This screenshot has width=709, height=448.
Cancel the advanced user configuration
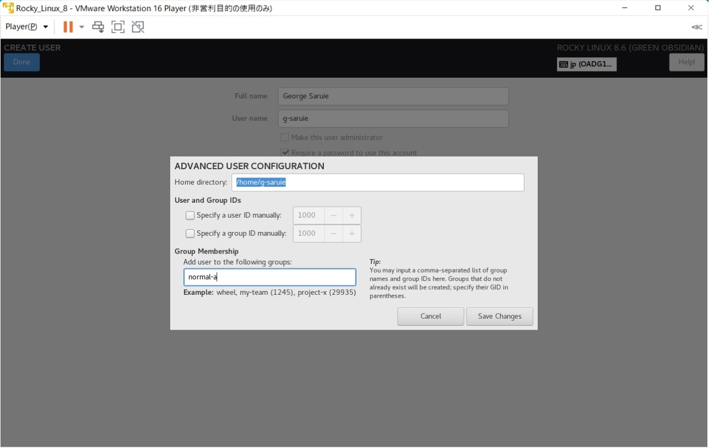point(431,316)
